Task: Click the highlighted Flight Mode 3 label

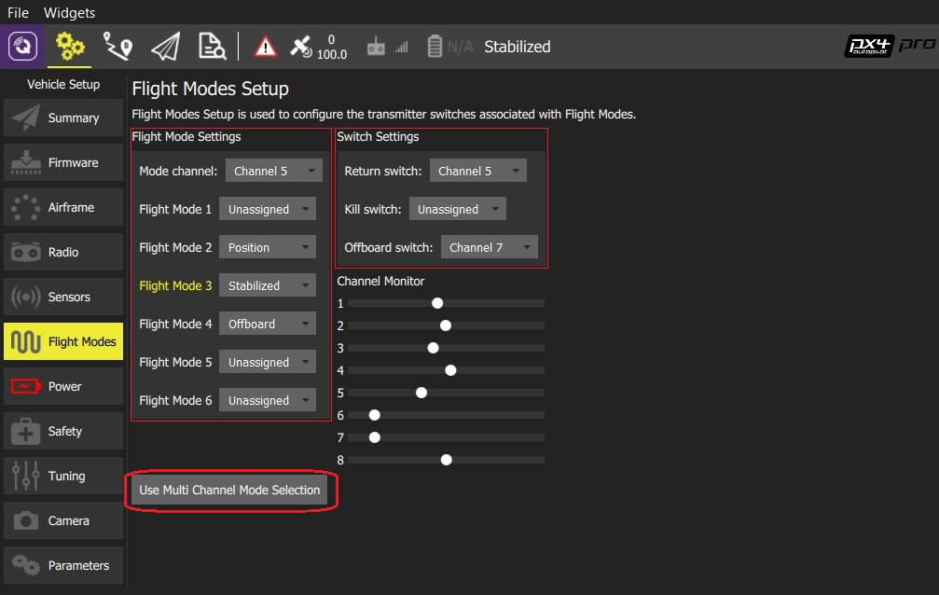Action: (175, 285)
